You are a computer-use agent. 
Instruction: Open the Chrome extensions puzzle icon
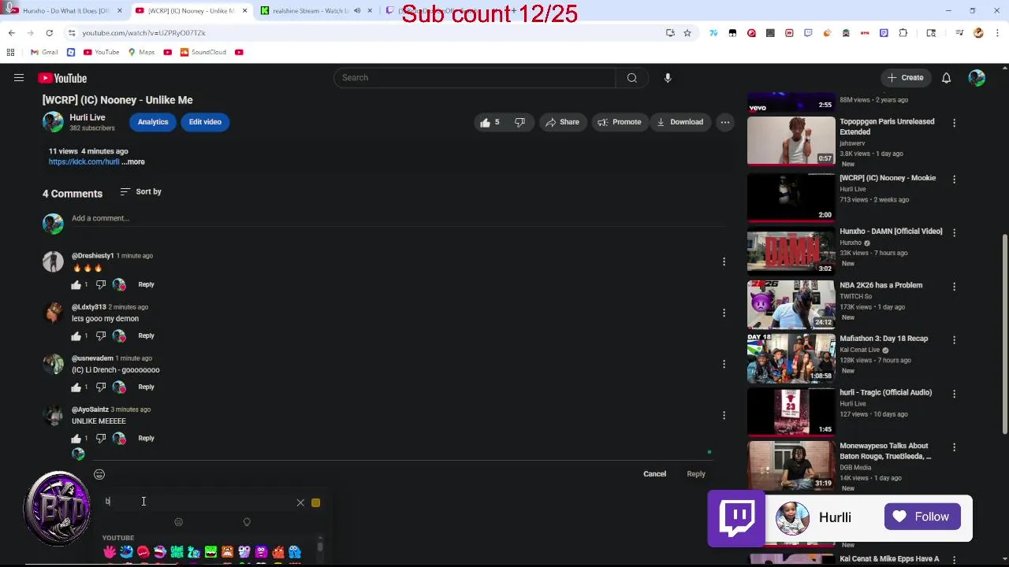(903, 33)
